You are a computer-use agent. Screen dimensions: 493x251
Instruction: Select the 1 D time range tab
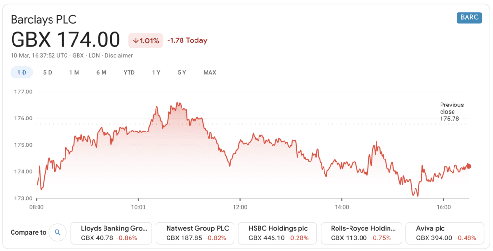(22, 73)
